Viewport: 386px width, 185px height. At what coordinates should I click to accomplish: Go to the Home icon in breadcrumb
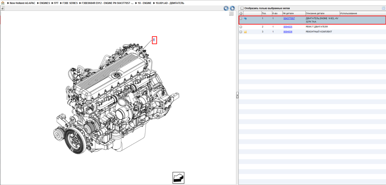[x=3, y=3]
